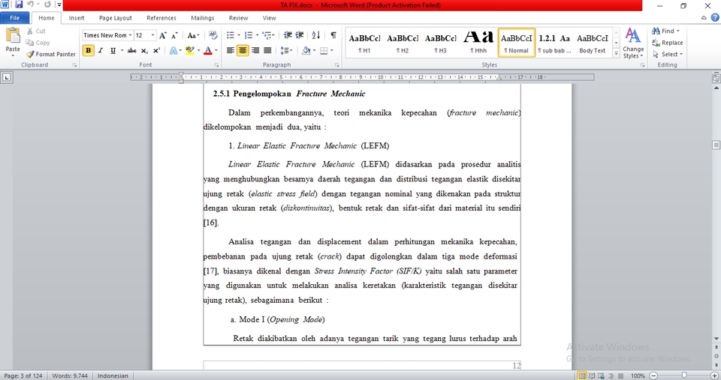Image resolution: width=721 pixels, height=380 pixels.
Task: Increase paragraph indent
Action: (x=300, y=35)
